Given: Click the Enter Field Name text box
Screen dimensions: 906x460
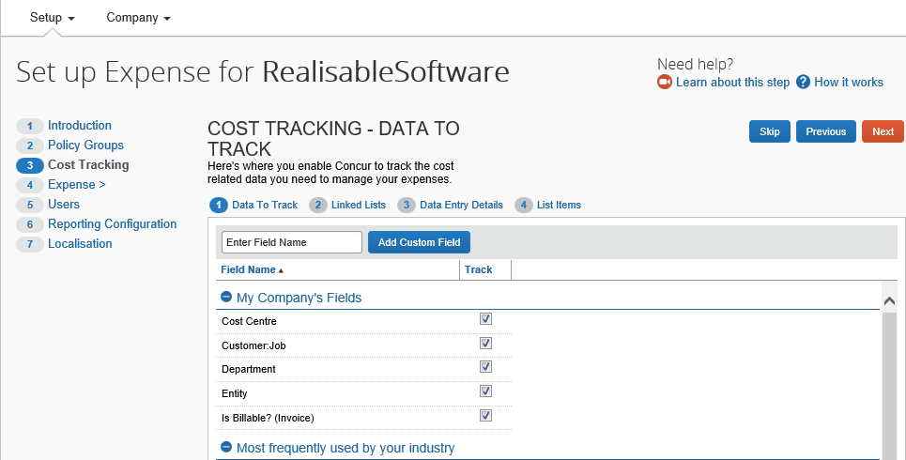Looking at the screenshot, I should click(x=291, y=242).
